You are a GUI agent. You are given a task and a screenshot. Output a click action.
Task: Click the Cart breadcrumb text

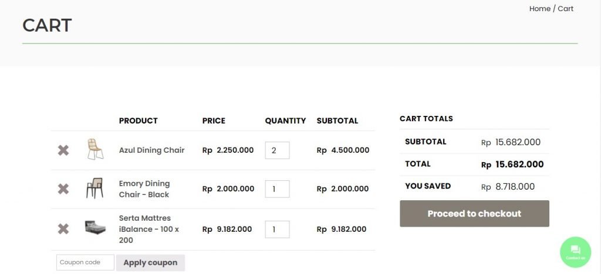pyautogui.click(x=565, y=9)
